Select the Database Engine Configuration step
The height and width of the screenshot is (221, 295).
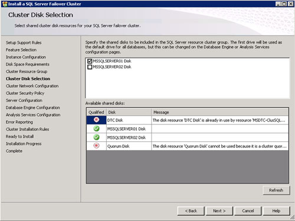click(33, 108)
